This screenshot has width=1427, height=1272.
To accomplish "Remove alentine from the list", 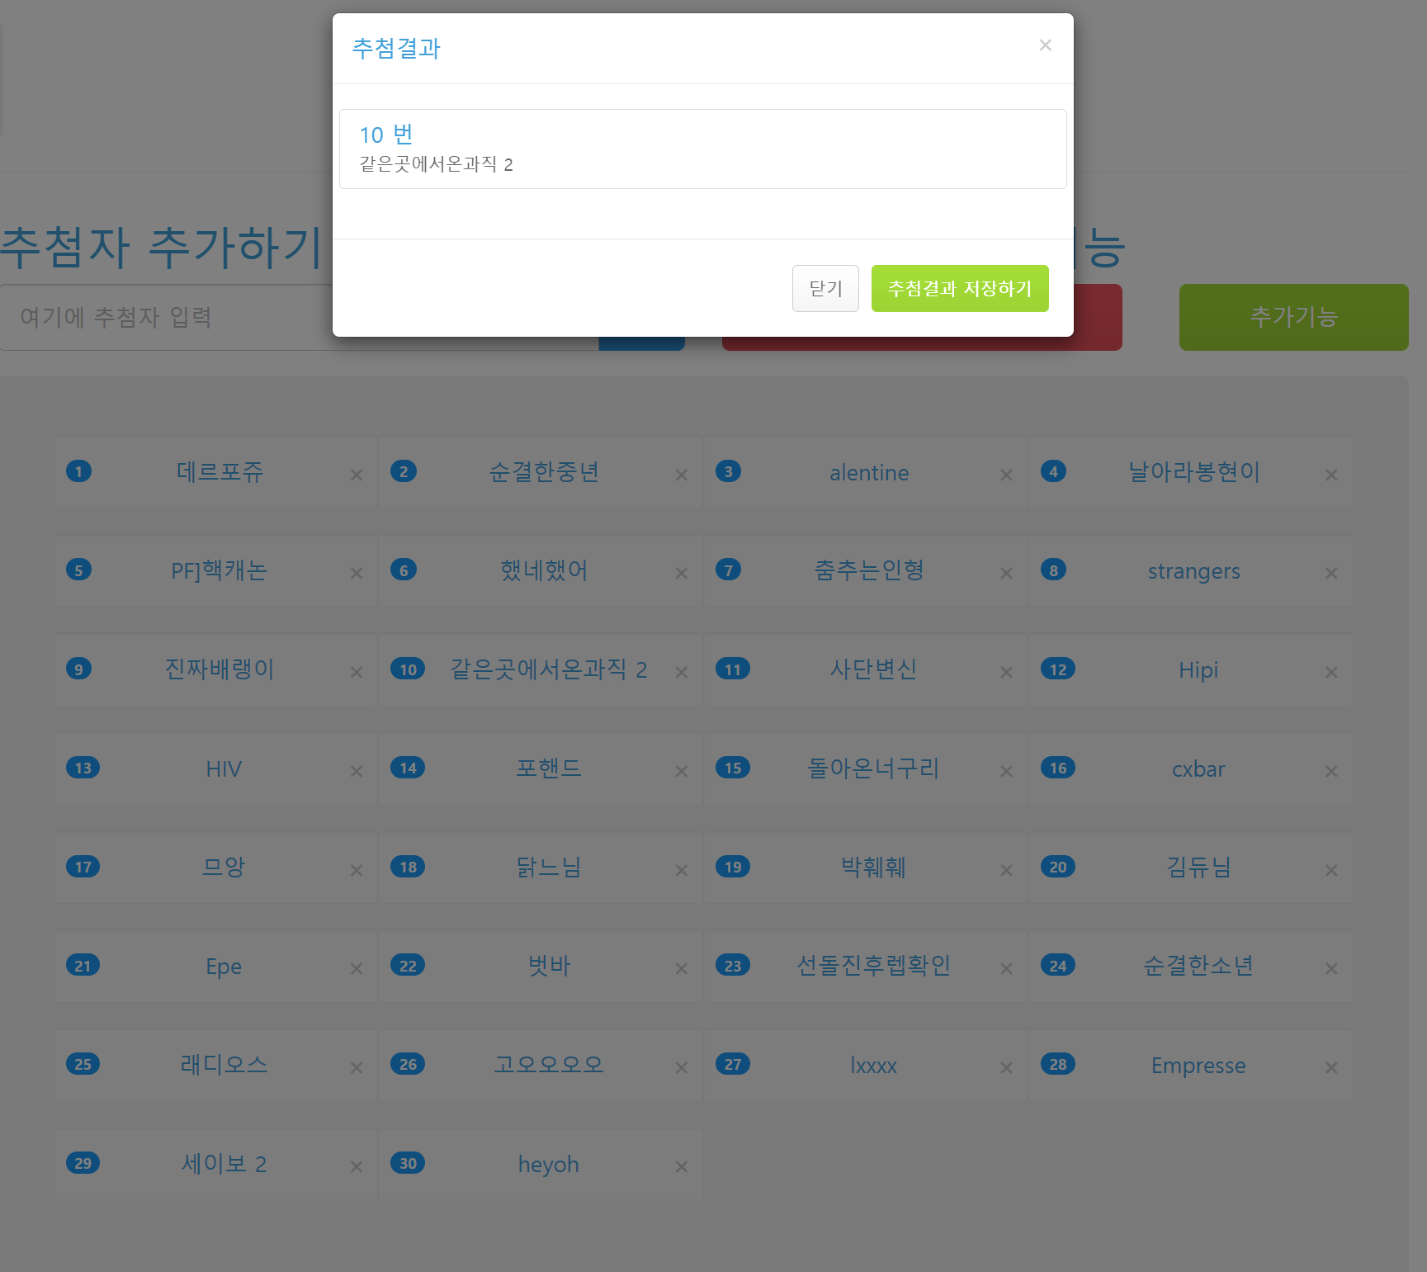I will click(1006, 475).
